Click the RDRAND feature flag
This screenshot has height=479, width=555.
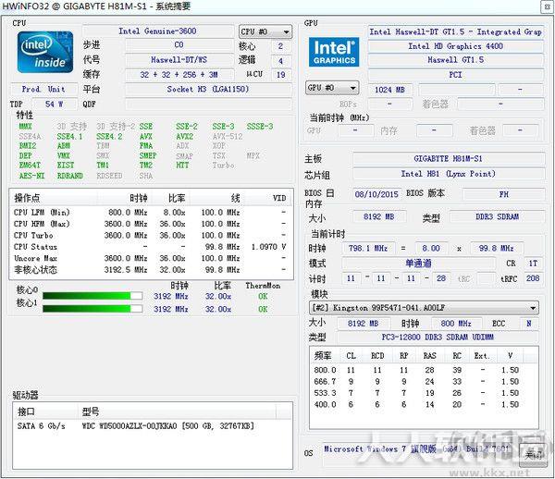point(70,176)
